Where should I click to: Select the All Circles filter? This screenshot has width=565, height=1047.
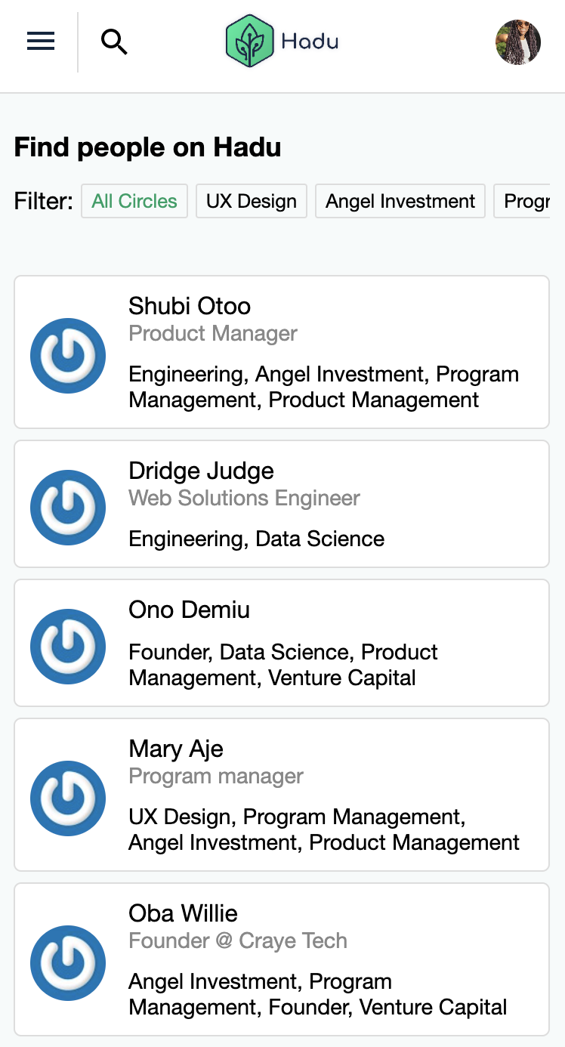[134, 202]
